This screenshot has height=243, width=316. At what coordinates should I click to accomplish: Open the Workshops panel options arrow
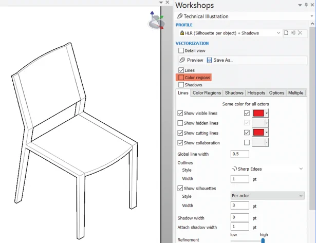[x=300, y=5]
